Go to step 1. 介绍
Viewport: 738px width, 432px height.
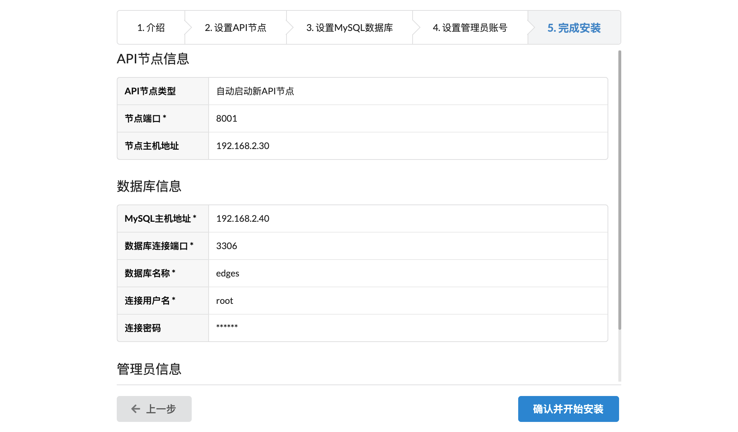151,28
